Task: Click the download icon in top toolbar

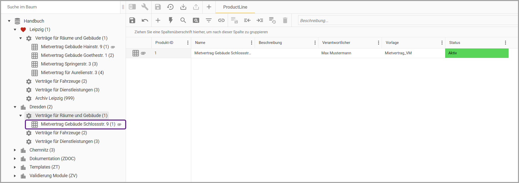Action: (x=183, y=7)
